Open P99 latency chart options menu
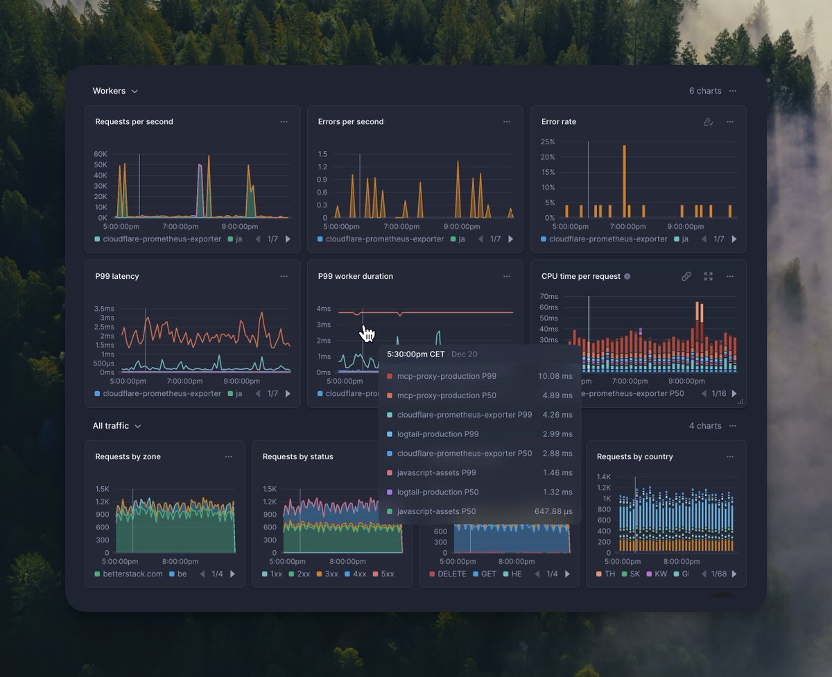The width and height of the screenshot is (832, 677). [284, 276]
